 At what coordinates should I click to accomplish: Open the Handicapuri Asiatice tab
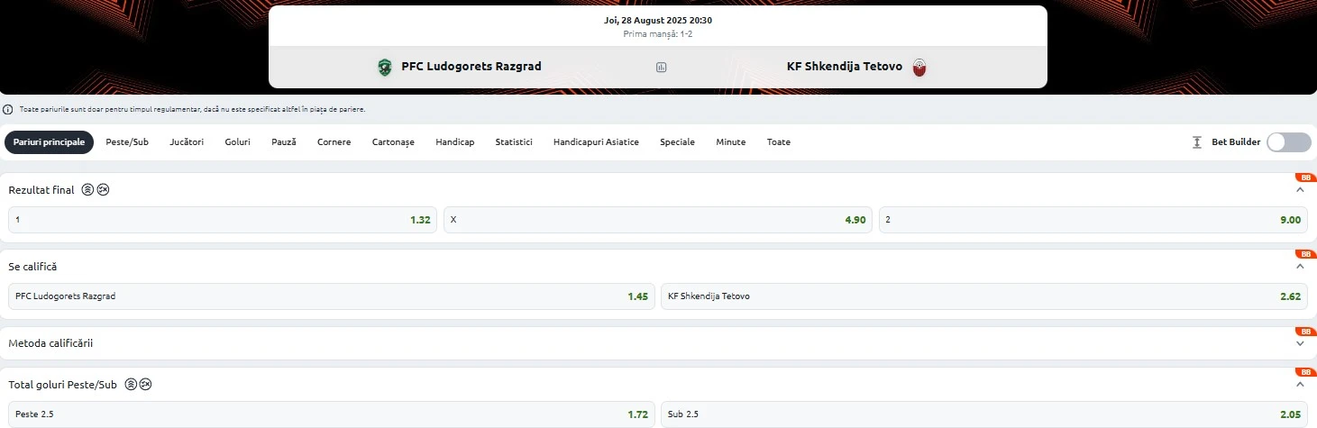(596, 142)
